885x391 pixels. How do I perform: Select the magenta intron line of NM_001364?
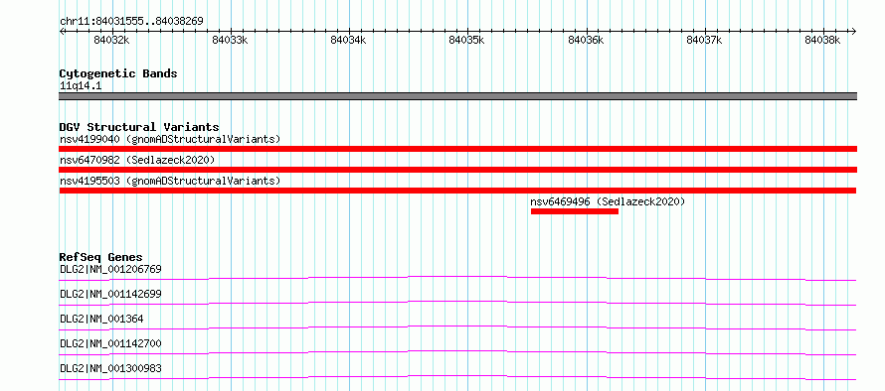457,327
